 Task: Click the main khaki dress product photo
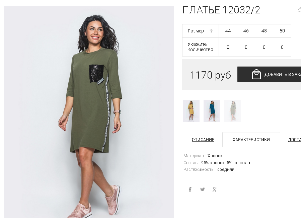[89, 112]
